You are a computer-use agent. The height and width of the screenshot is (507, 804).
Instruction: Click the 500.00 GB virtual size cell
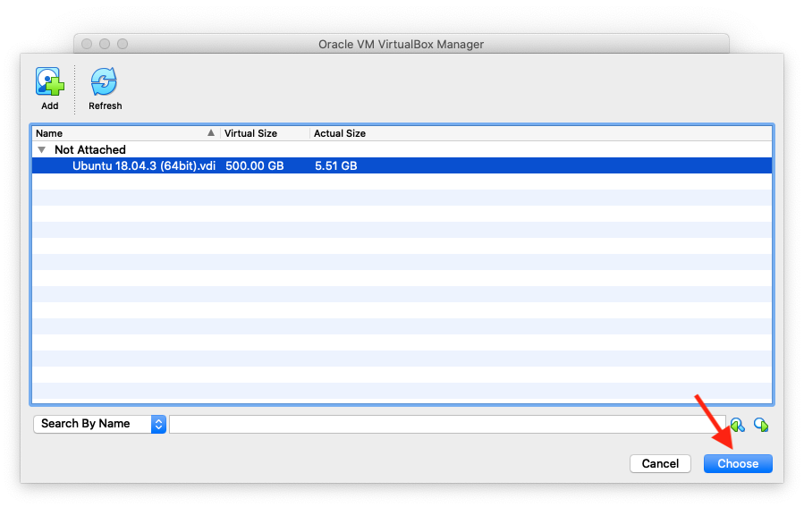(x=254, y=166)
